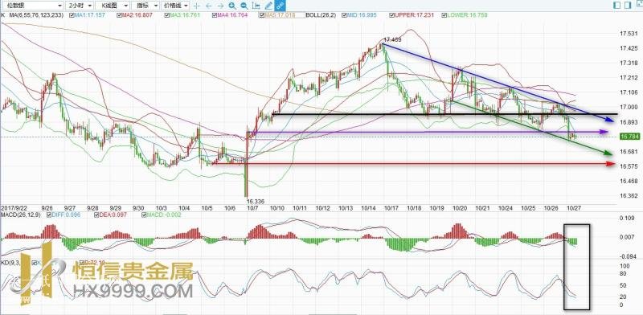Click the 16.575 price axis label
Viewport: 643px width, 315px height.
point(629,166)
